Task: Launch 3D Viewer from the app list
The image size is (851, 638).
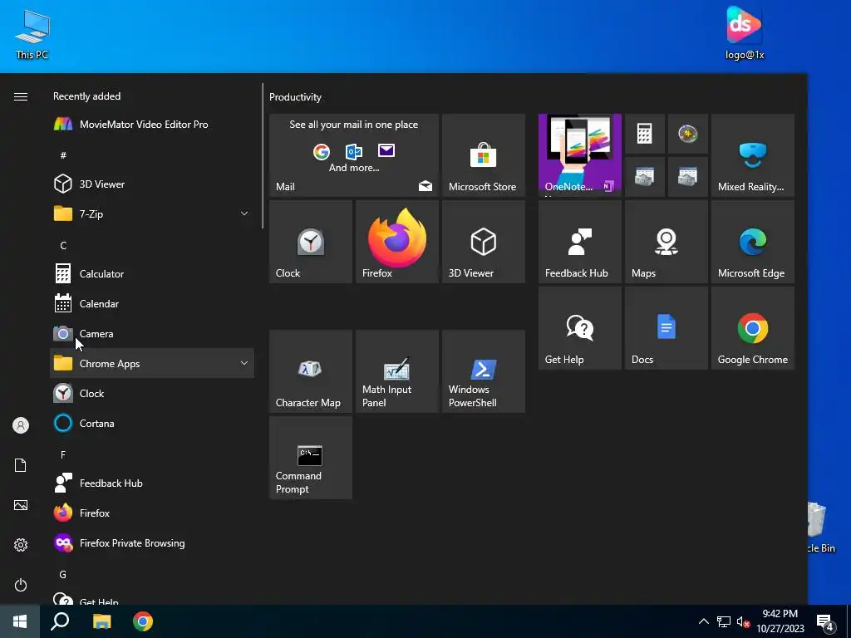Action: point(152,184)
